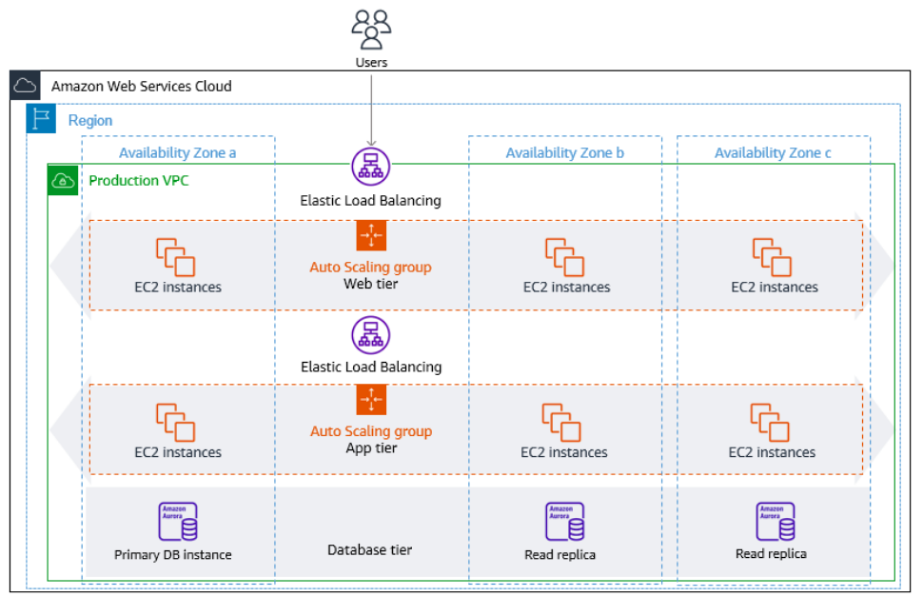
Task: Click the Users icon at top
Action: tap(371, 30)
